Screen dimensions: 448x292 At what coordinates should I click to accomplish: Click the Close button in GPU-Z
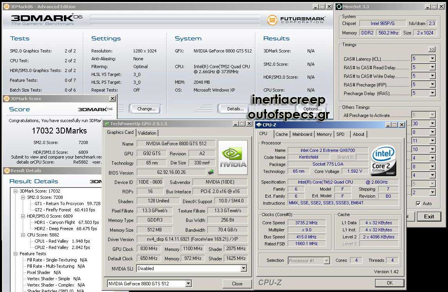(x=237, y=283)
